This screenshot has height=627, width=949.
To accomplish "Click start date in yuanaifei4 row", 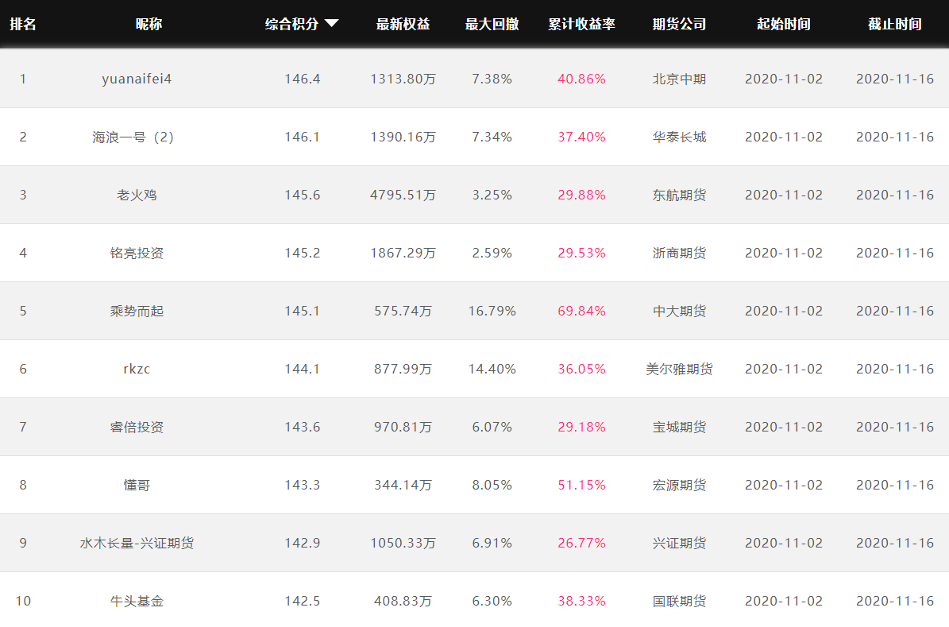I will tap(784, 79).
